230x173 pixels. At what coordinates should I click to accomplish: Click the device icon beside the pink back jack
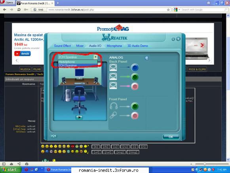tap(113, 86)
